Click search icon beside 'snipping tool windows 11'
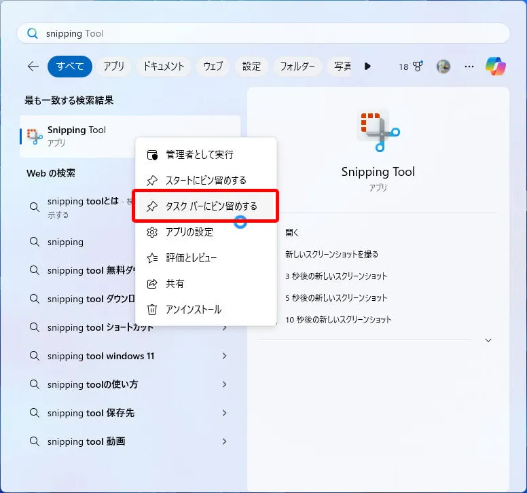 34,356
